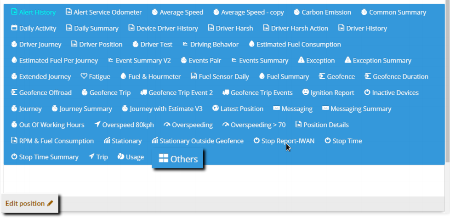
Task: Click the Daily Activity calendar icon
Action: tap(14, 29)
